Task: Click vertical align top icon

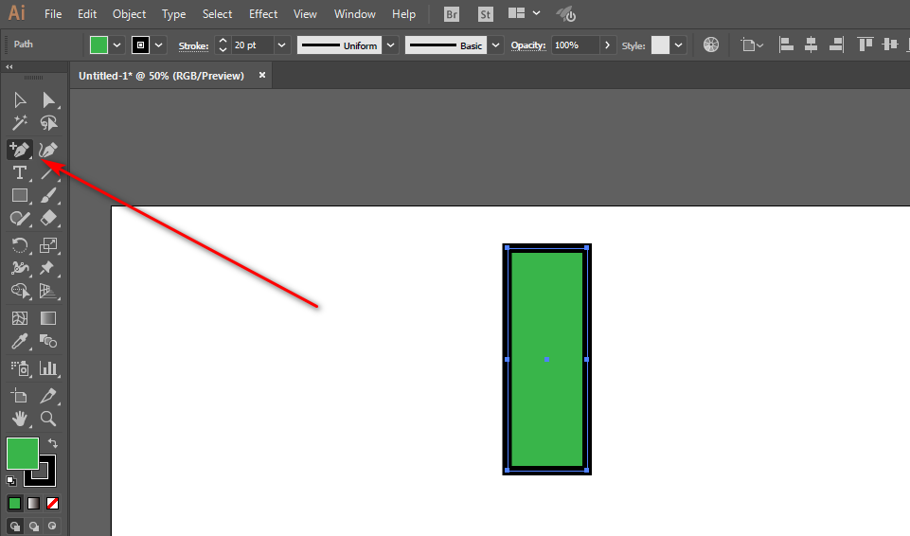Action: [x=865, y=45]
